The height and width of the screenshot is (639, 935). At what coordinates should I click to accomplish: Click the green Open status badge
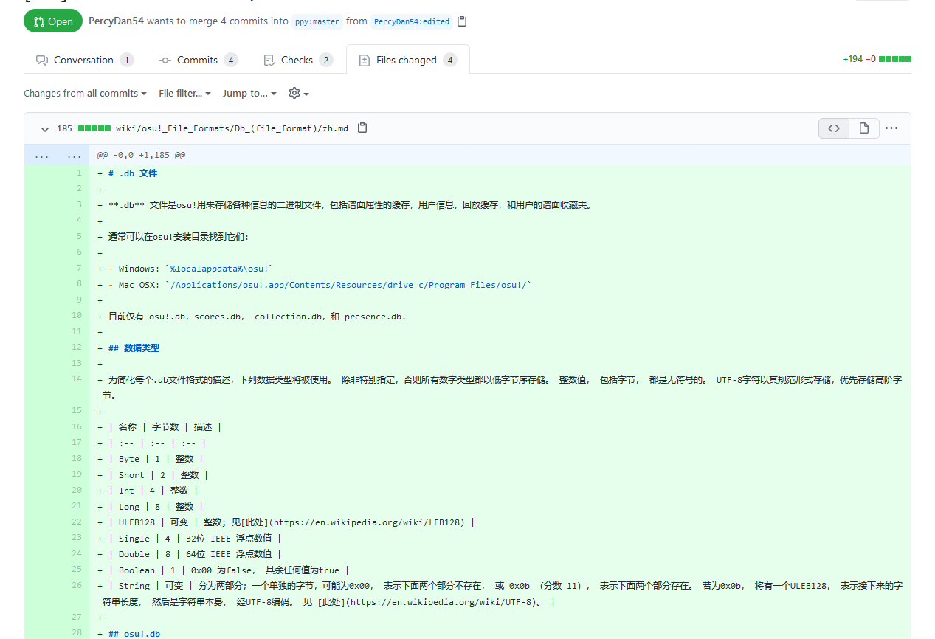point(53,21)
